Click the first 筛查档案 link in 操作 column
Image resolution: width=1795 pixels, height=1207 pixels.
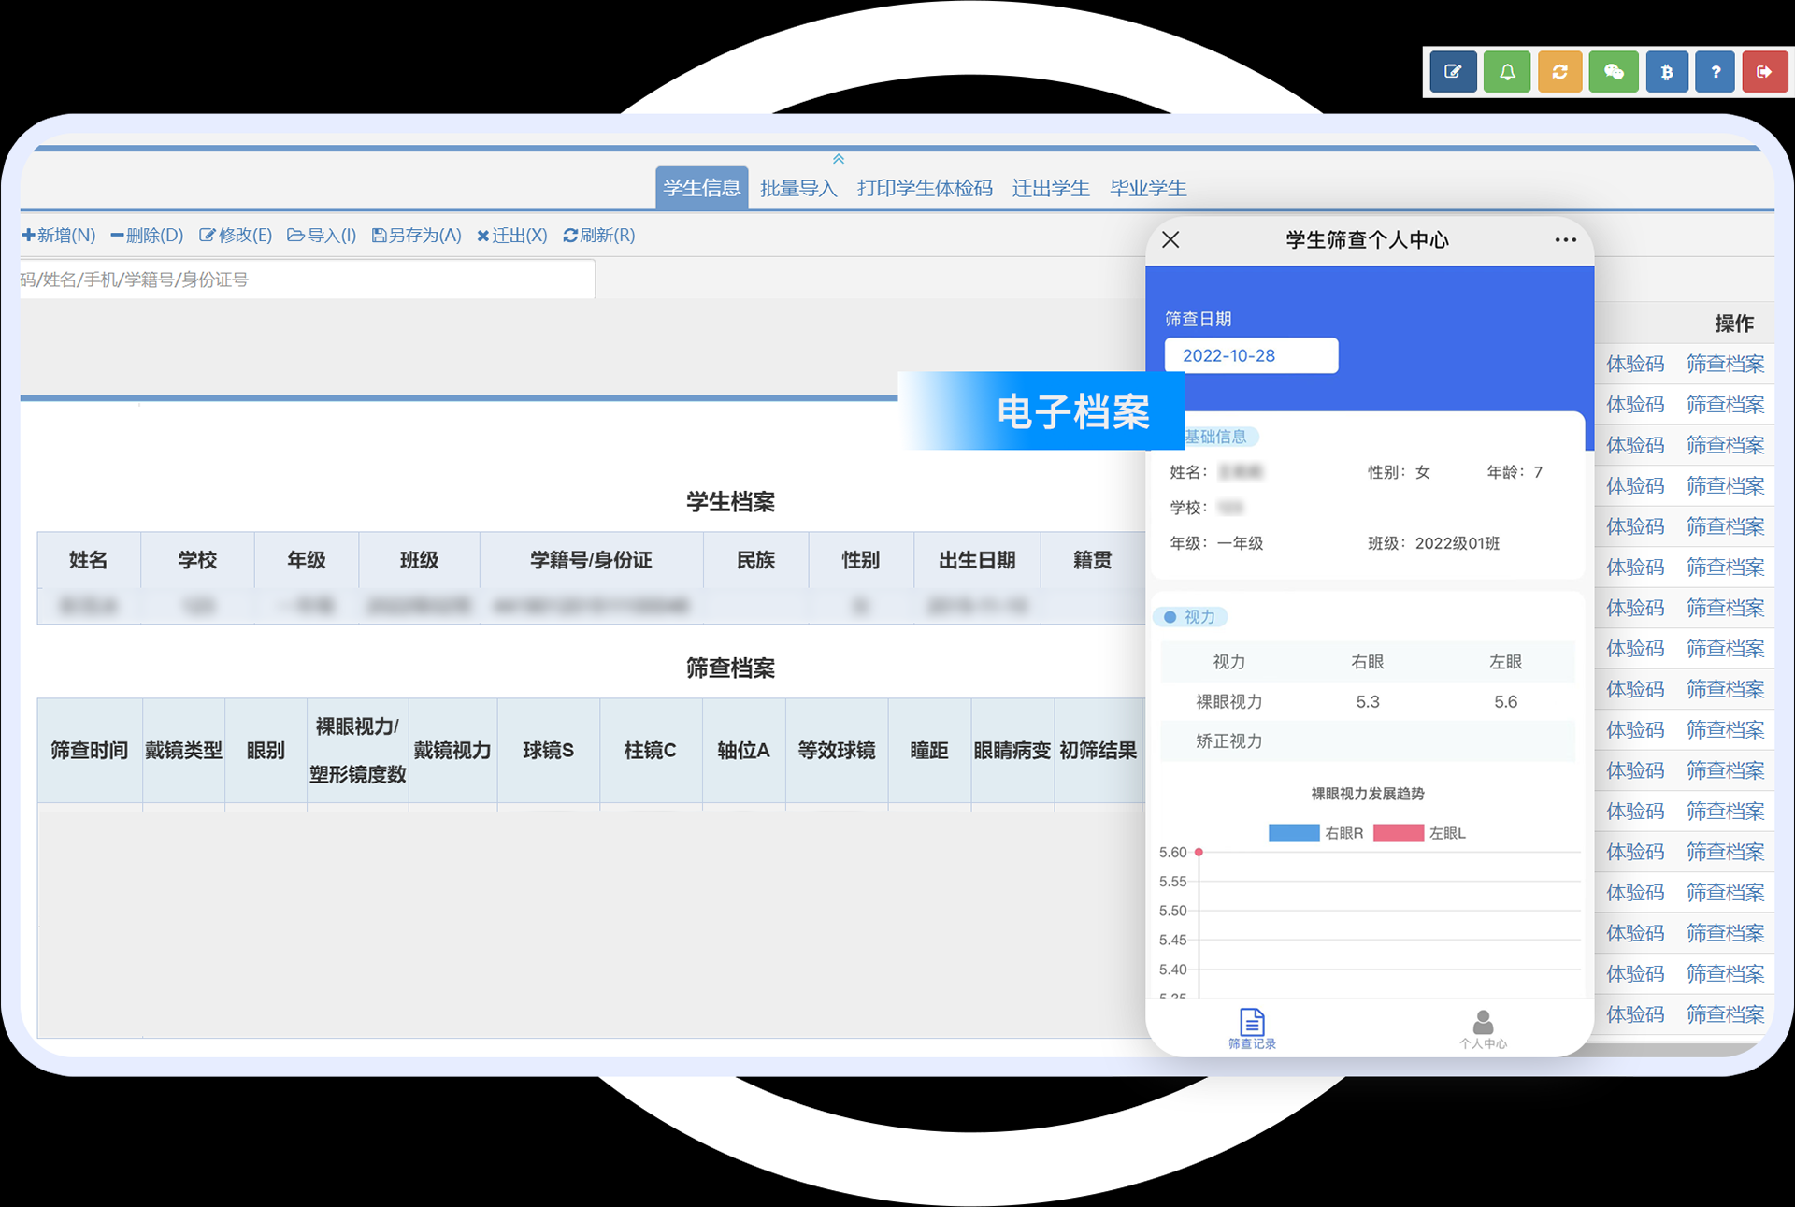[1725, 364]
